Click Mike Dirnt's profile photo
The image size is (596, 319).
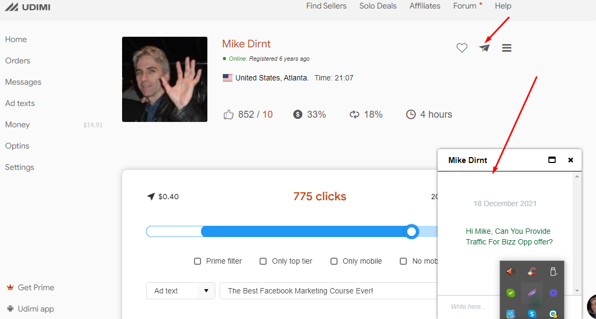(165, 79)
